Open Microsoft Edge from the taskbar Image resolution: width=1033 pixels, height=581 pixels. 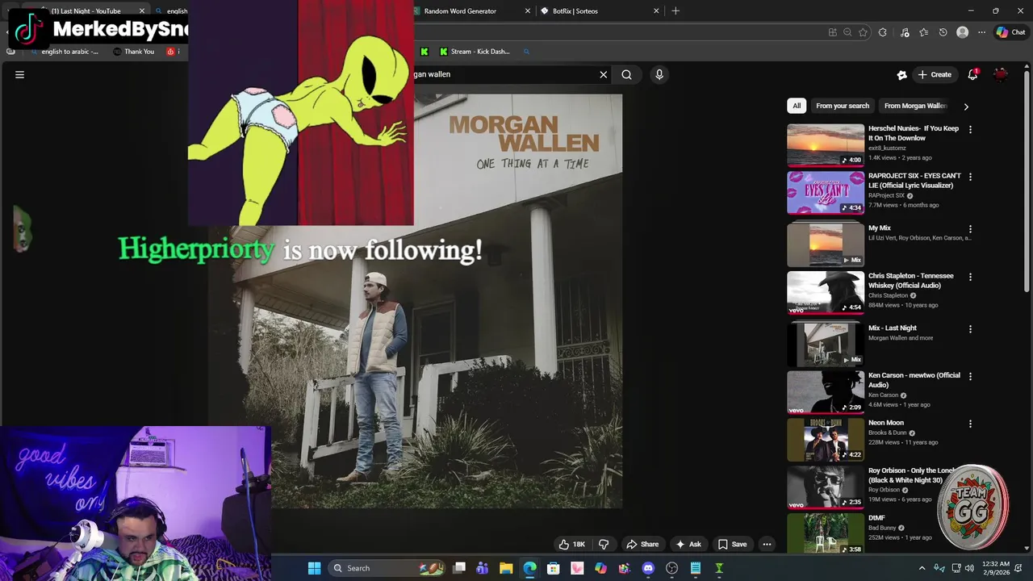(x=529, y=568)
